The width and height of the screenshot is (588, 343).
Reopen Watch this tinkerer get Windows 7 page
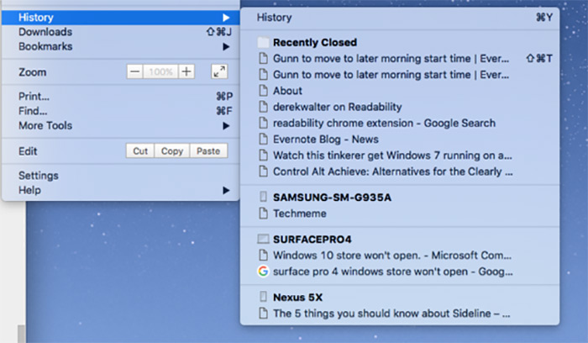point(400,156)
